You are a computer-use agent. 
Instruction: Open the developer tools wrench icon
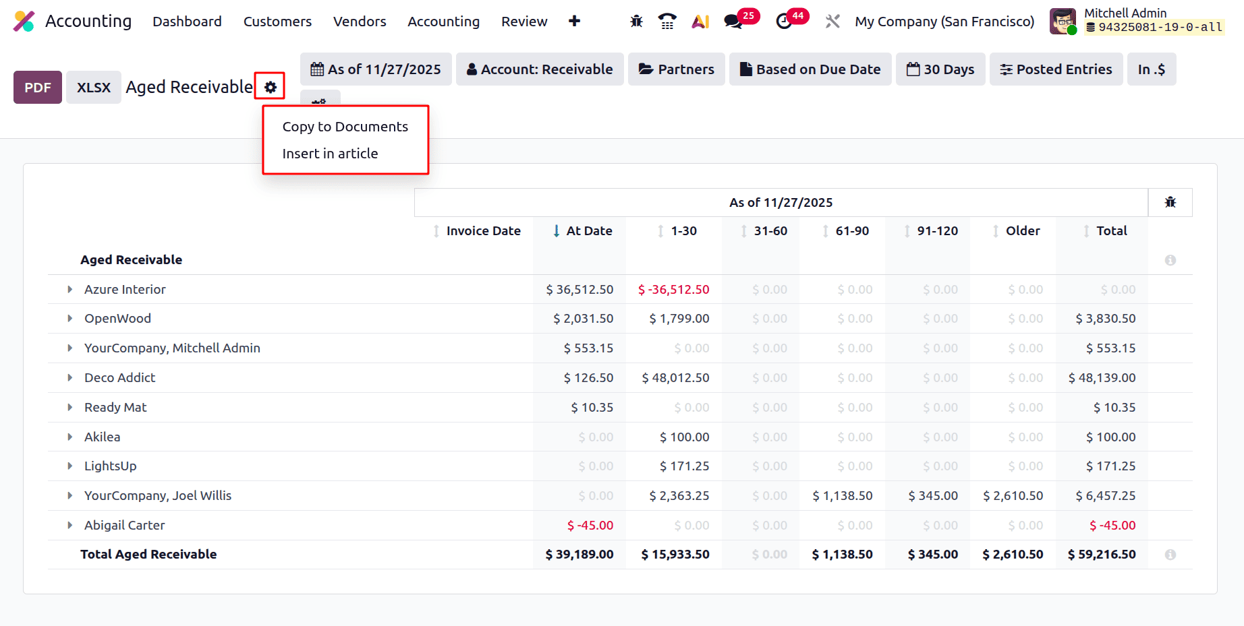[832, 22]
